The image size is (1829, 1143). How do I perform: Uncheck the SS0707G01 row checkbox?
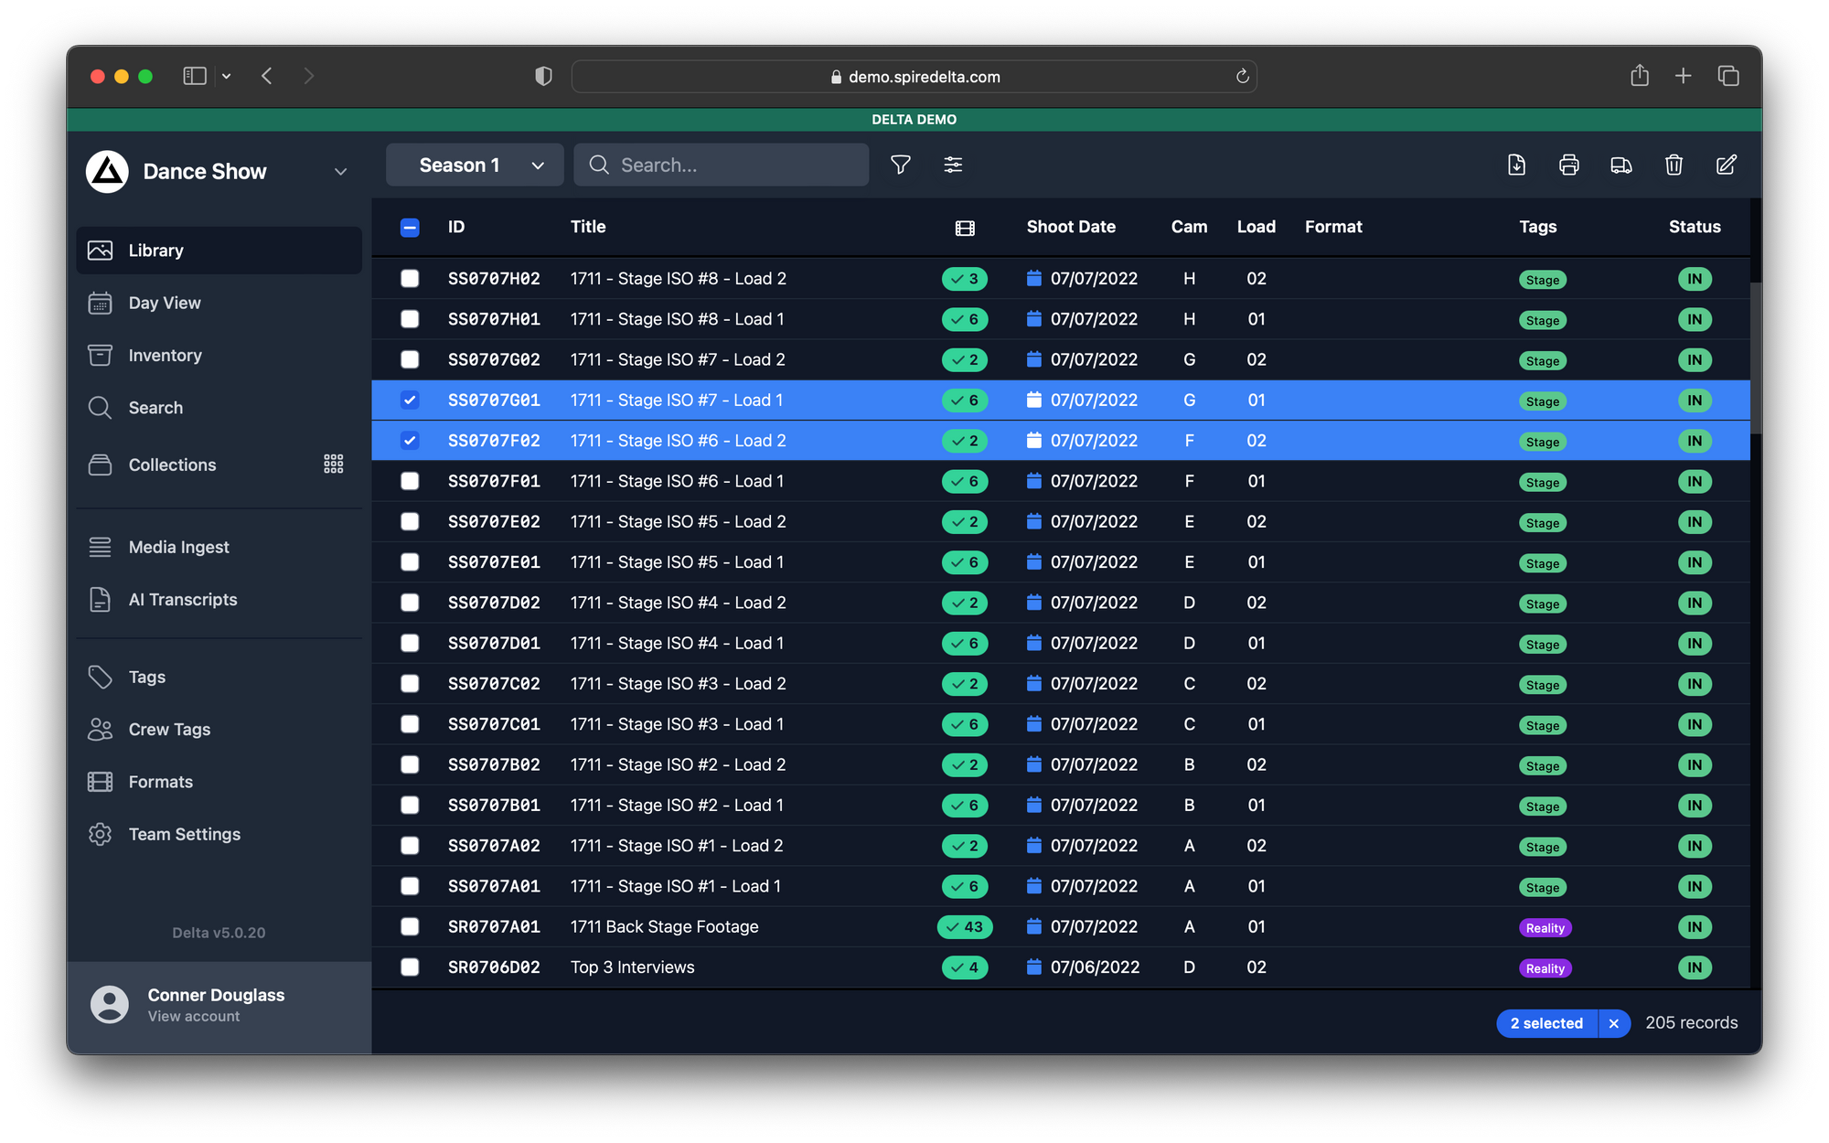[410, 400]
